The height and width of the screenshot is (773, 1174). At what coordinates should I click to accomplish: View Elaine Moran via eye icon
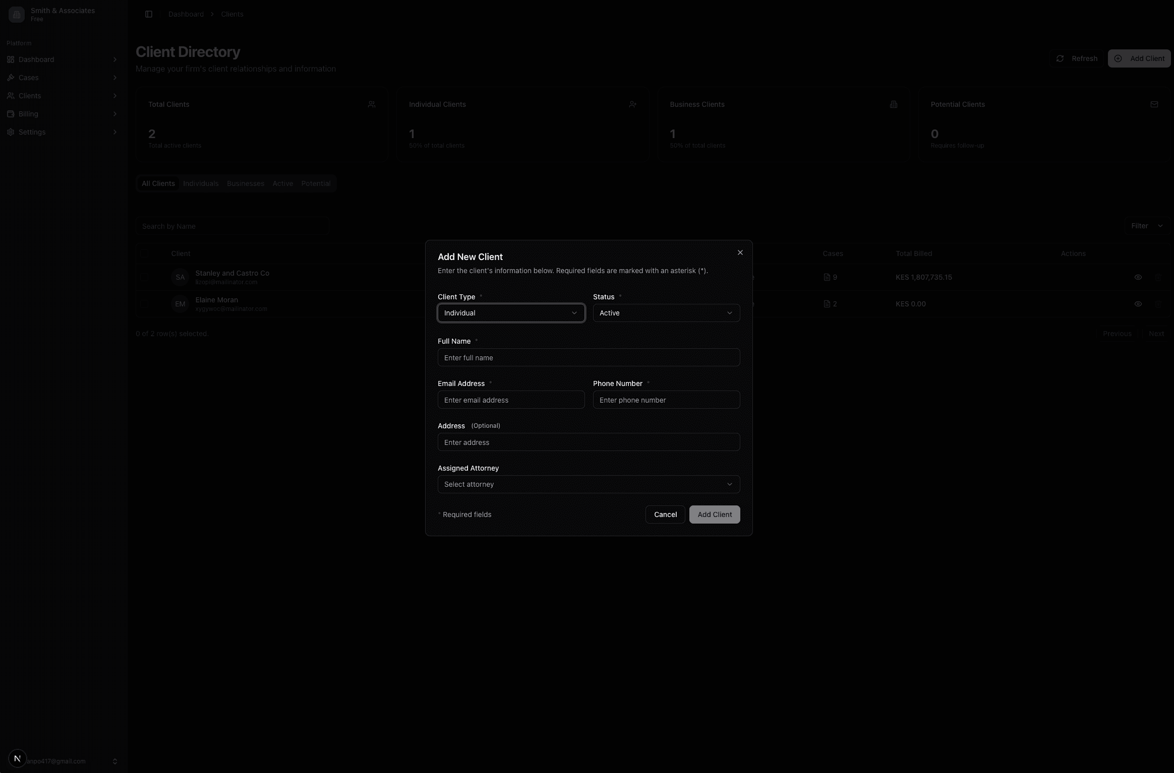point(1138,304)
